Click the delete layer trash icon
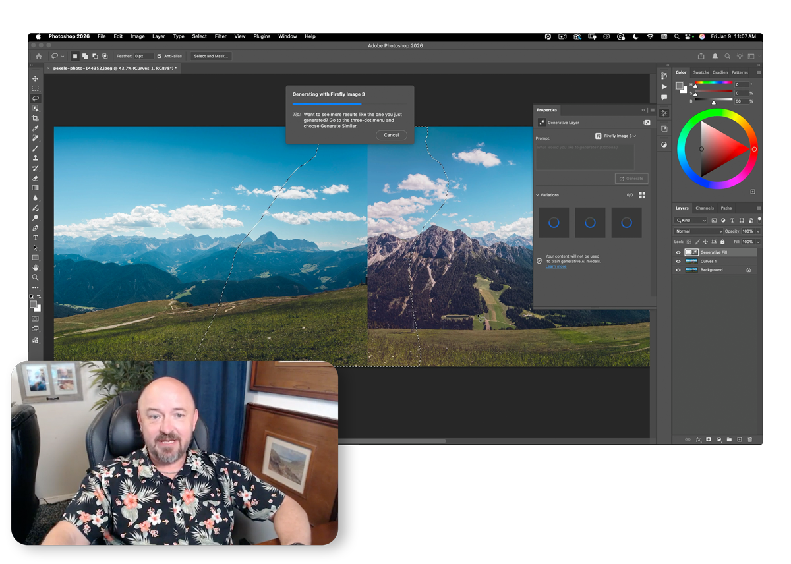The image size is (791, 564). (750, 439)
